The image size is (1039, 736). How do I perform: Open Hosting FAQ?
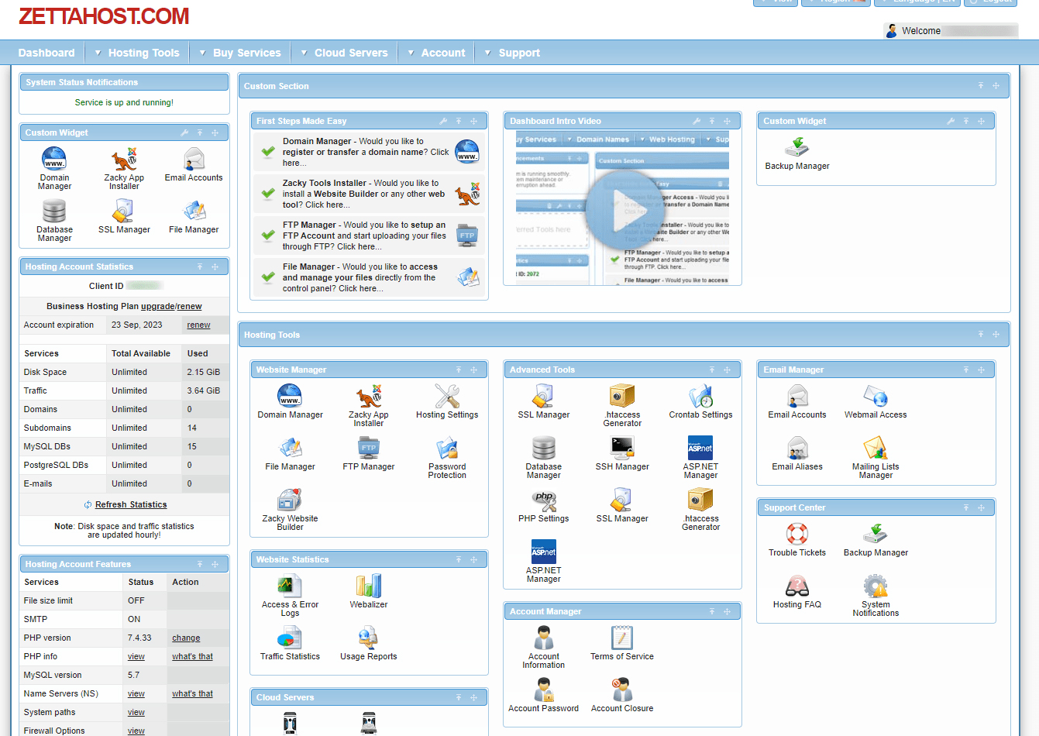(x=797, y=592)
